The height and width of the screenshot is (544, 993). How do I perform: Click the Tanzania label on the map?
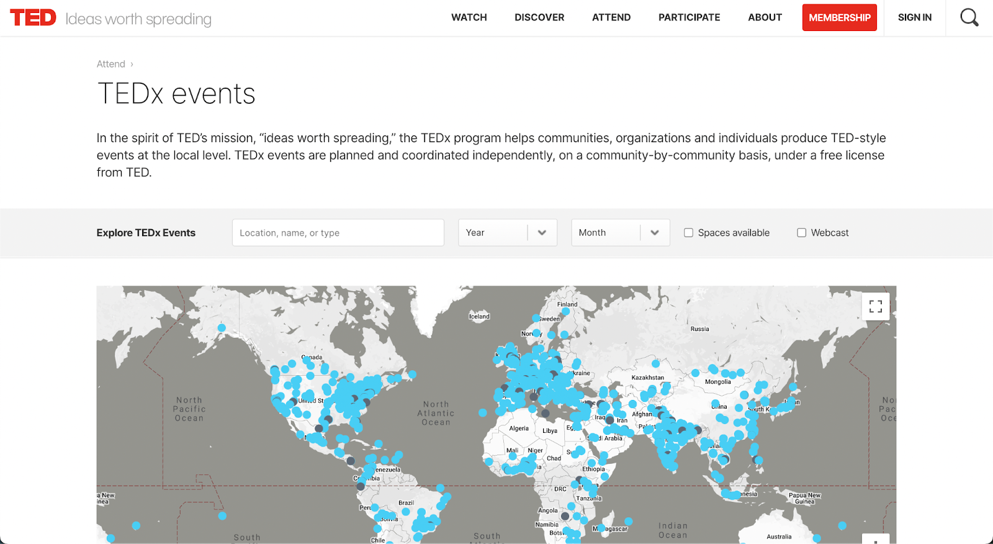click(x=589, y=498)
